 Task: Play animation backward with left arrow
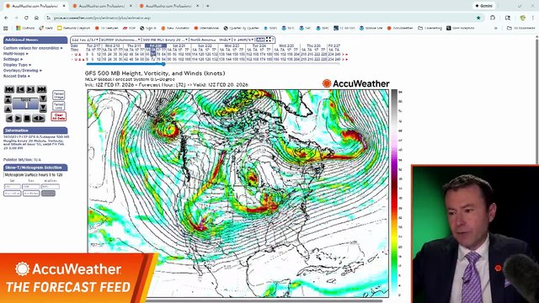pos(9,119)
